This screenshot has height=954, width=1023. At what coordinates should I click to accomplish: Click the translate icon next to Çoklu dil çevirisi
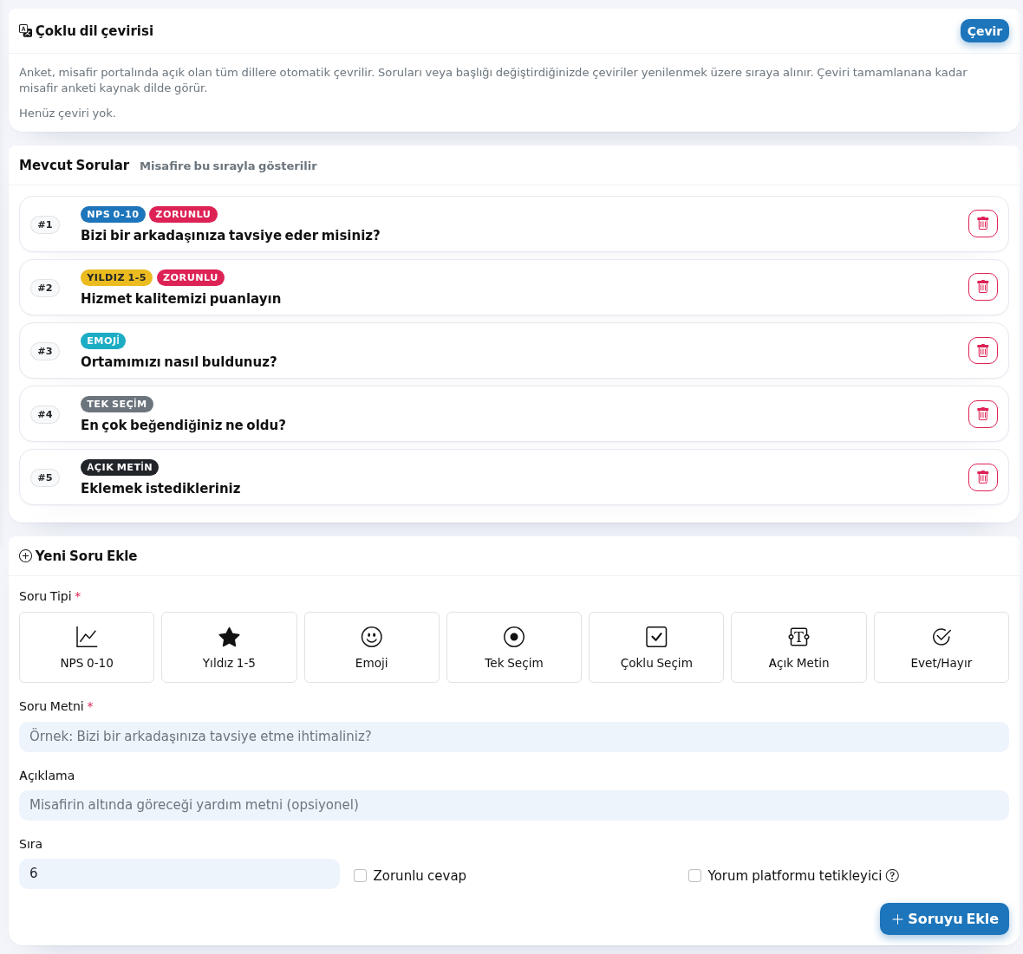[x=25, y=30]
